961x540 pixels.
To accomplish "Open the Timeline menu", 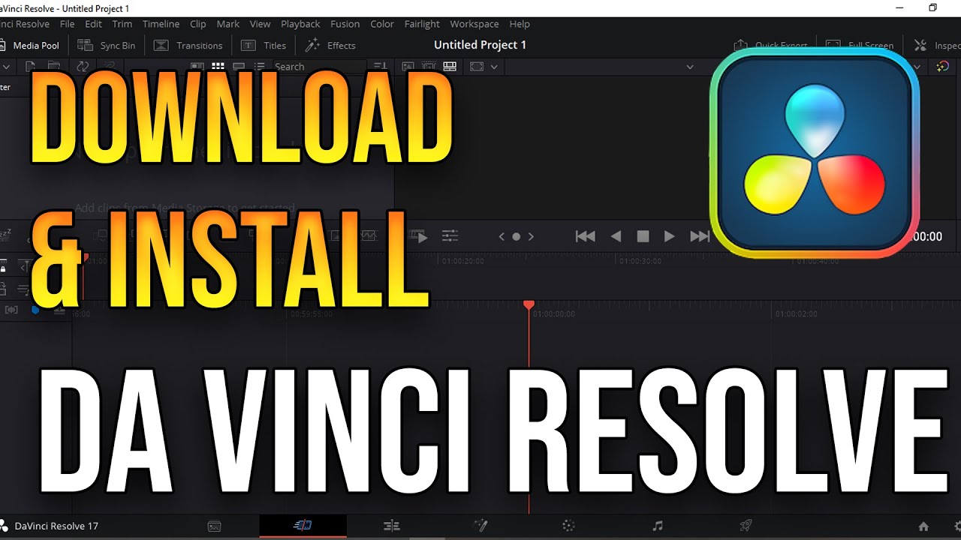I will click(161, 24).
